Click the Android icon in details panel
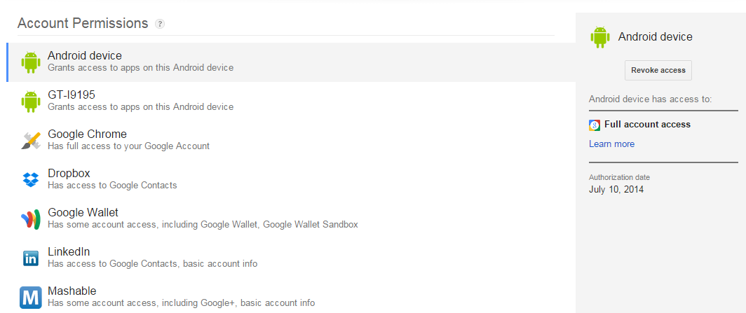The width and height of the screenshot is (746, 313). (x=600, y=37)
